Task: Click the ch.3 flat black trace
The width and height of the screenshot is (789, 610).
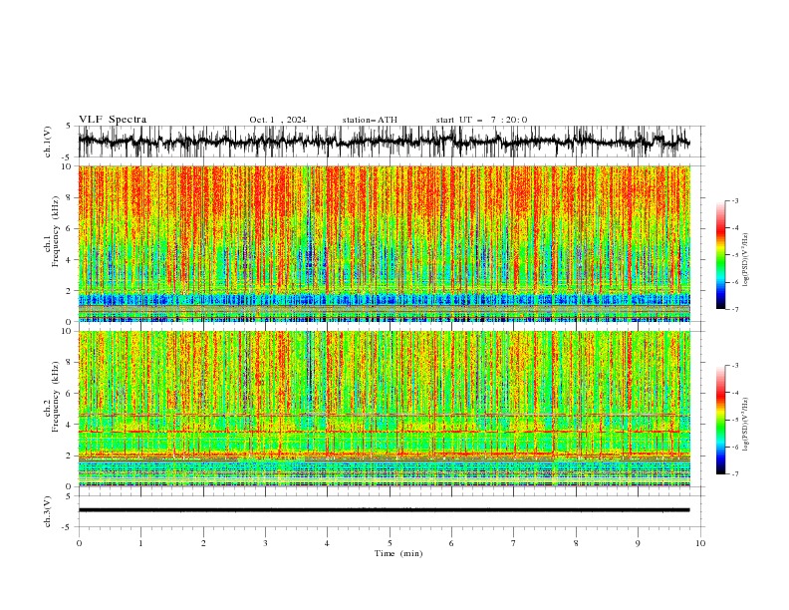Action: point(384,510)
